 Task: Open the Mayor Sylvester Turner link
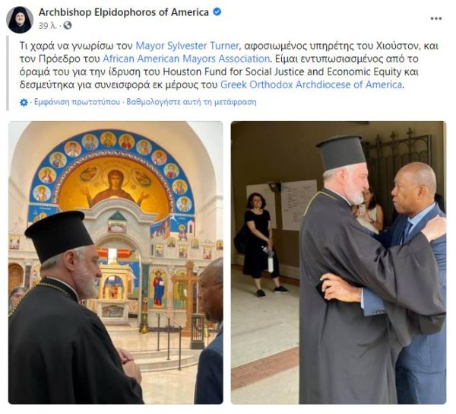(187, 46)
